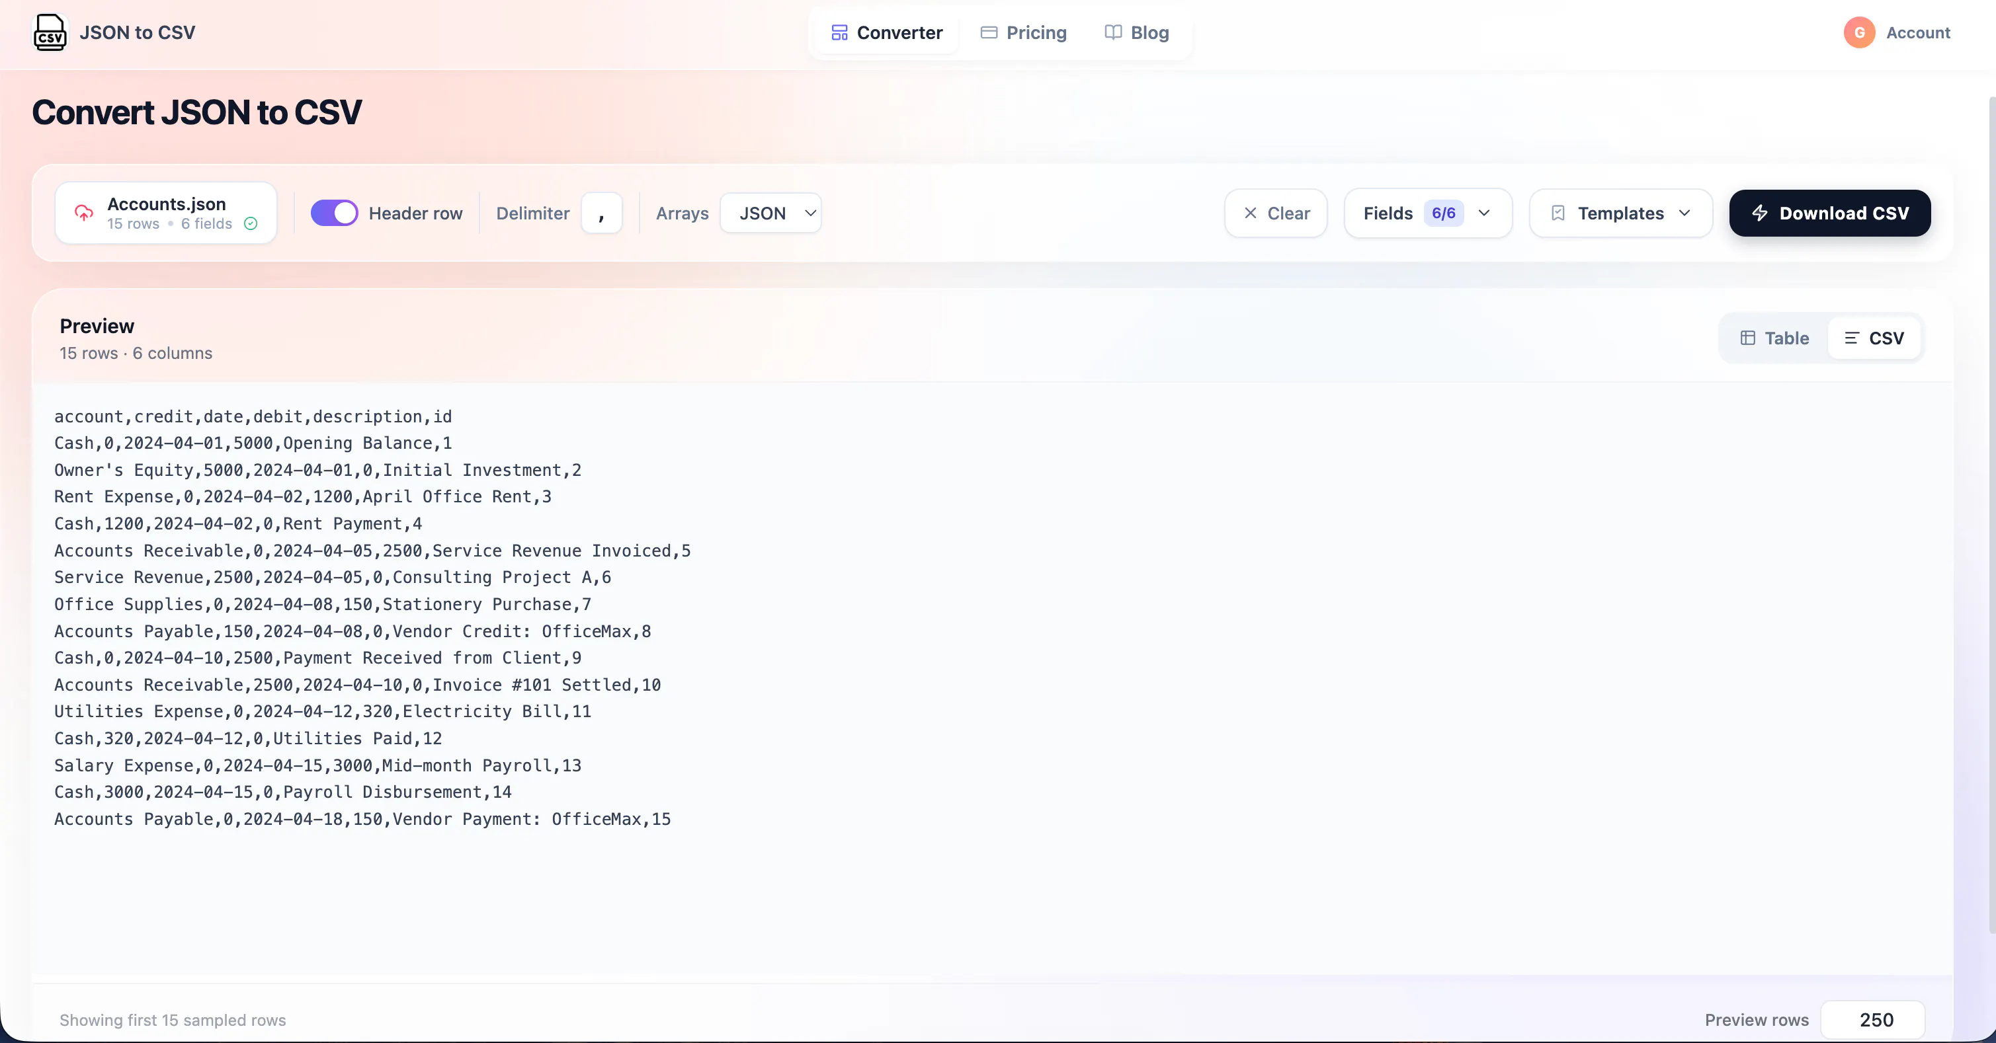Click the X icon in Clear button
The height and width of the screenshot is (1043, 1996).
1250,213
